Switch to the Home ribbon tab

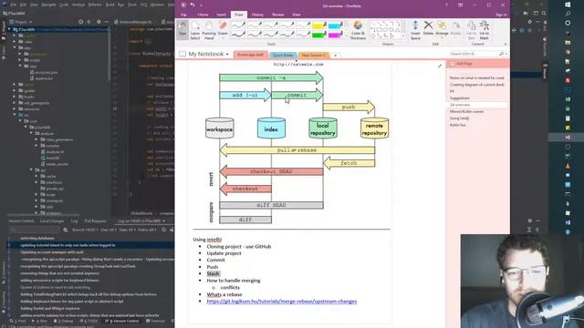tap(203, 15)
